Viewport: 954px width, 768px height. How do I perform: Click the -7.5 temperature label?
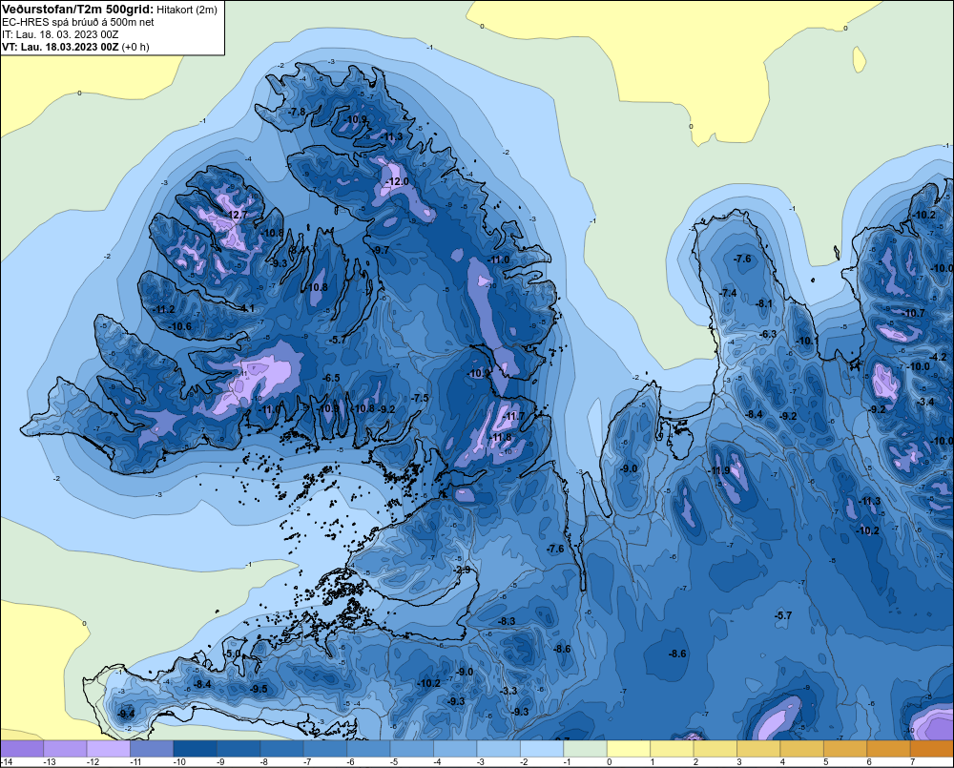click(x=419, y=398)
